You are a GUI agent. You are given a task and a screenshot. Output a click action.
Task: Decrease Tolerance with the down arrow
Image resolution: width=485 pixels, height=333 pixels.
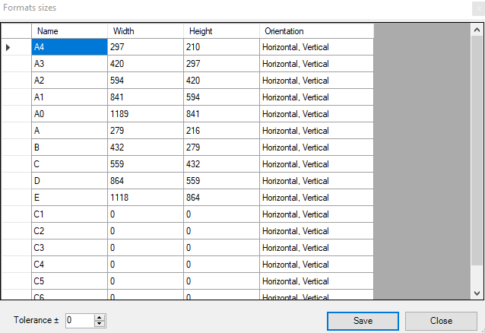point(99,324)
